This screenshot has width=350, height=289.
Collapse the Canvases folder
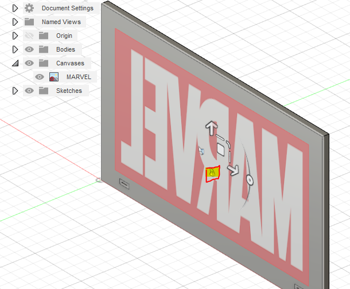15,64
